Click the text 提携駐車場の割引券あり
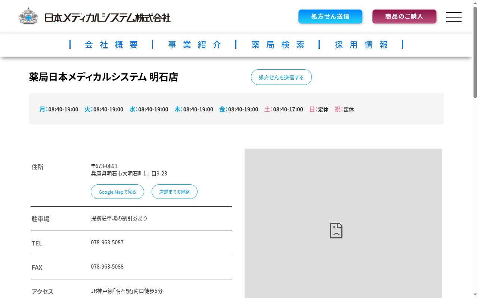The width and height of the screenshot is (478, 298). point(119,218)
